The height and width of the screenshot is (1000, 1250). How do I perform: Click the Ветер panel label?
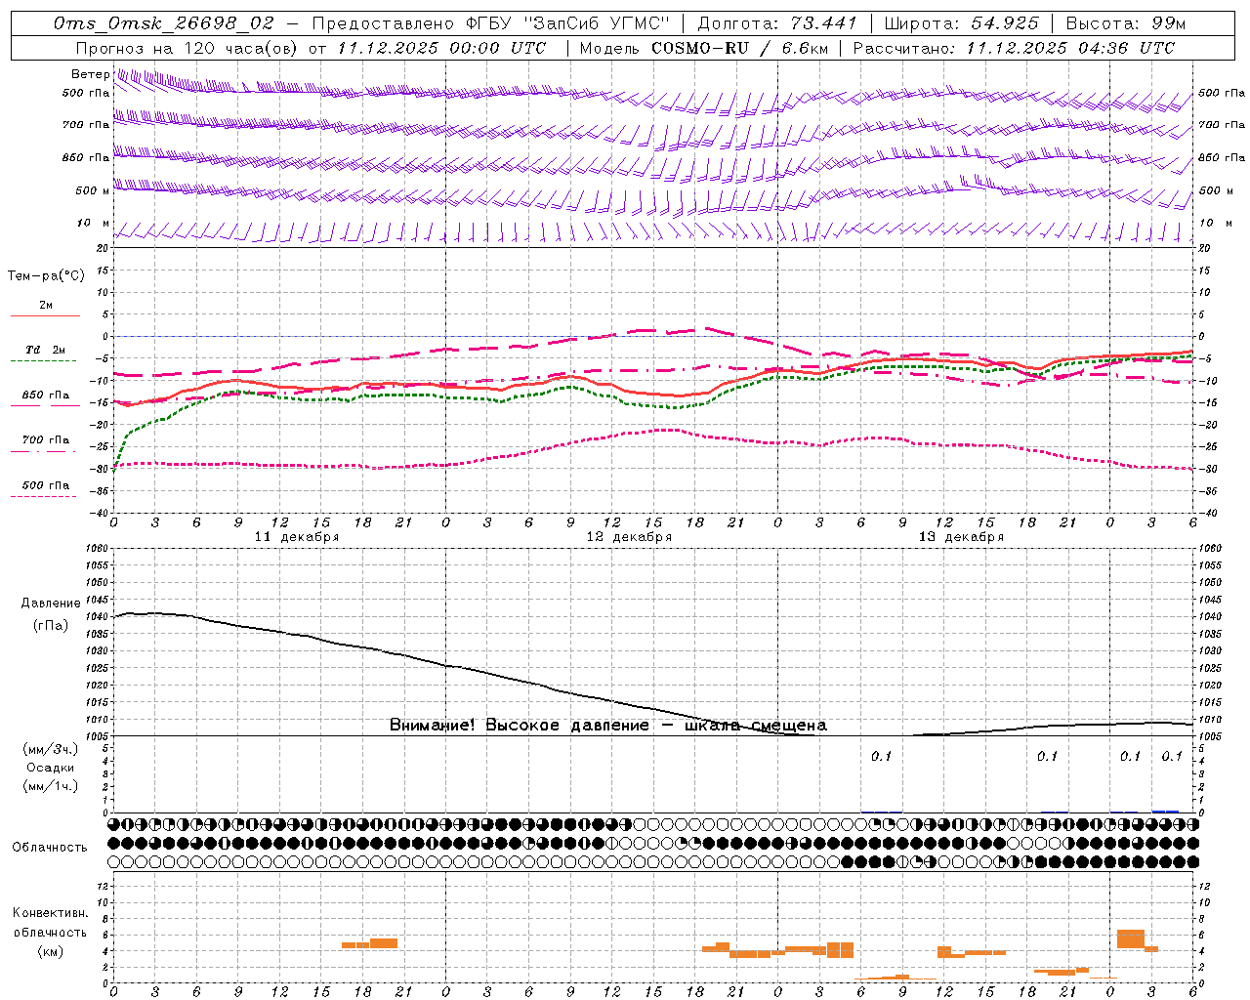point(90,74)
